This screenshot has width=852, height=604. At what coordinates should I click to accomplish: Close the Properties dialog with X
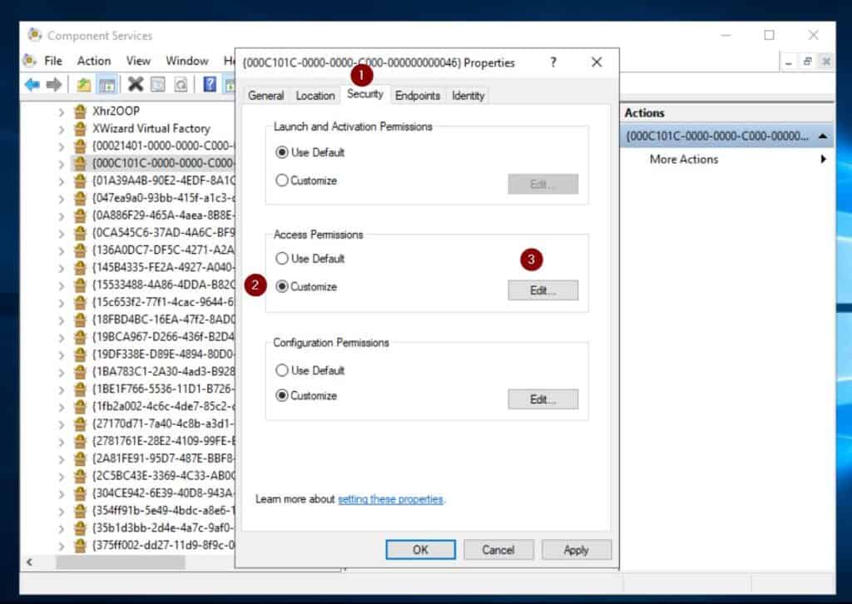point(597,62)
